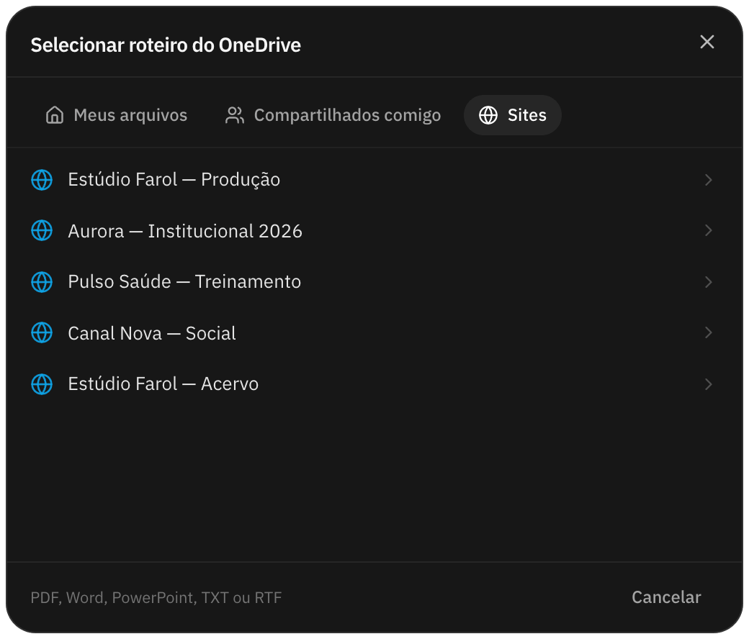The width and height of the screenshot is (749, 639).
Task: Close the OneDrive script picker dialog
Action: point(707,42)
